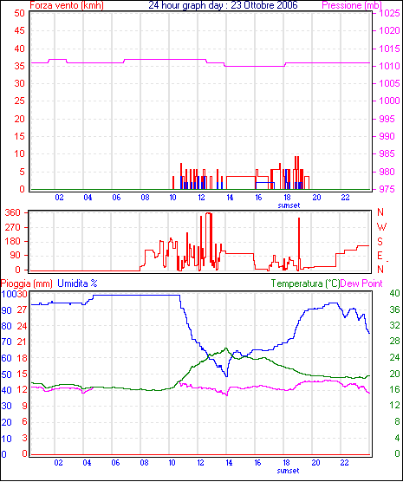The image size is (403, 482).
Task: Click the 22 hour tick on bottom chart
Action: pos(345,463)
